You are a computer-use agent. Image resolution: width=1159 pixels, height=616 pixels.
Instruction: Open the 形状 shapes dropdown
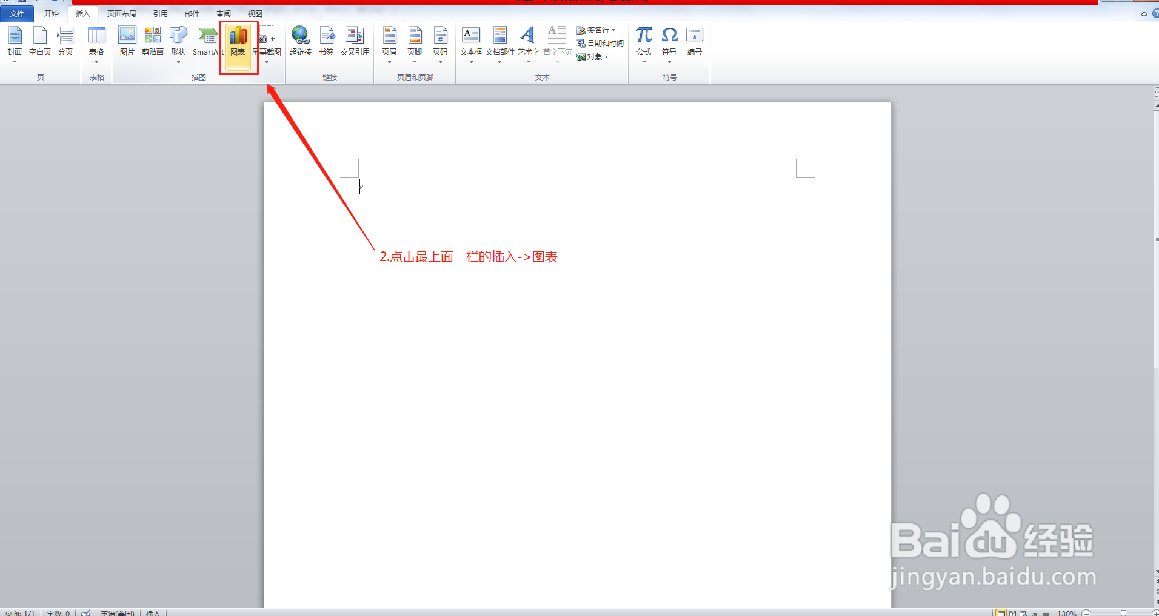click(x=178, y=62)
